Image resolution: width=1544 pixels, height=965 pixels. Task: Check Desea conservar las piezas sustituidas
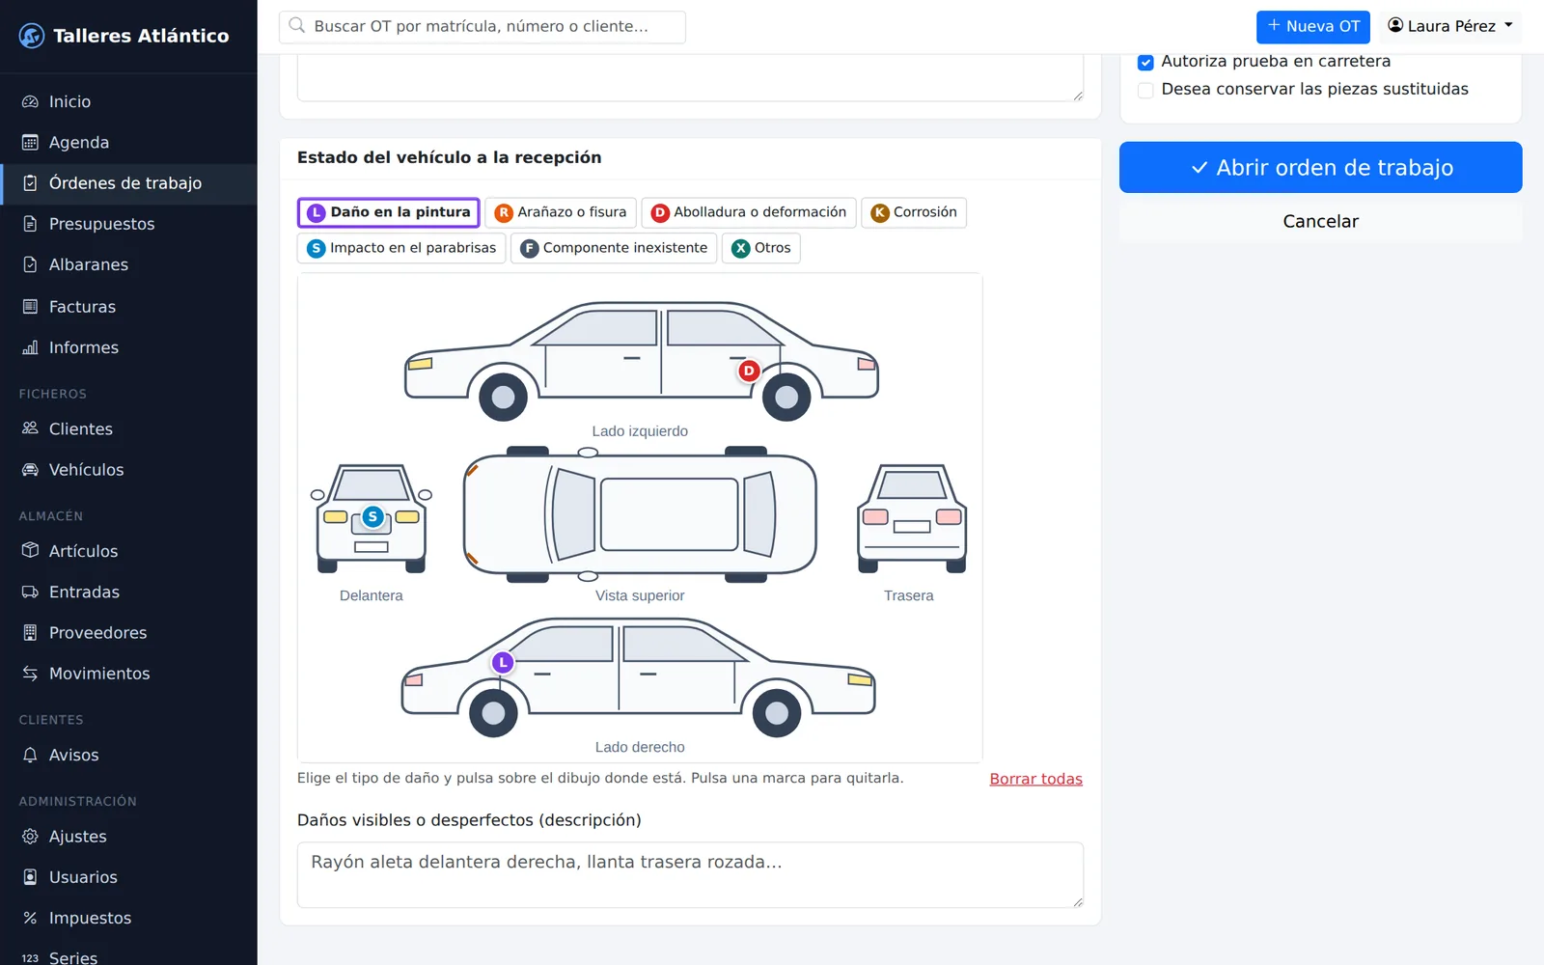point(1145,90)
